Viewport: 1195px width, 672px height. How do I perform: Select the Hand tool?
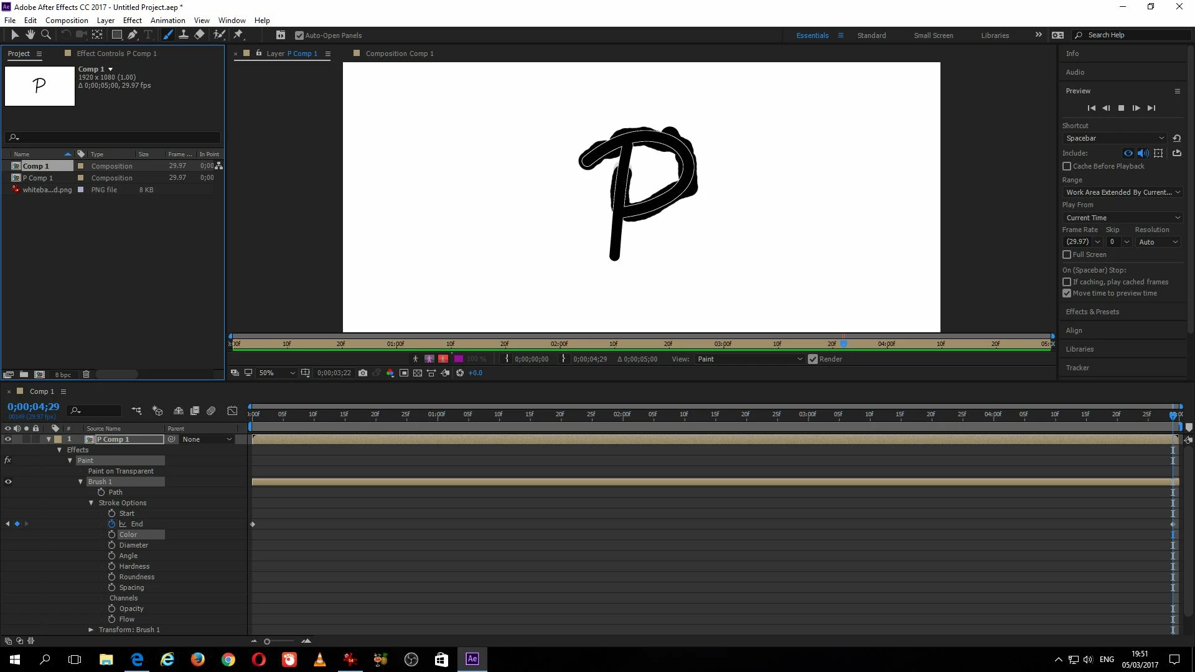30,35
